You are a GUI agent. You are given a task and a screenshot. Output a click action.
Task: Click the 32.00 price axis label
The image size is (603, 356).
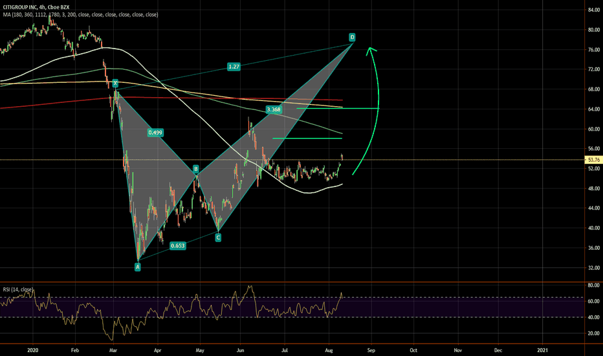pos(594,268)
